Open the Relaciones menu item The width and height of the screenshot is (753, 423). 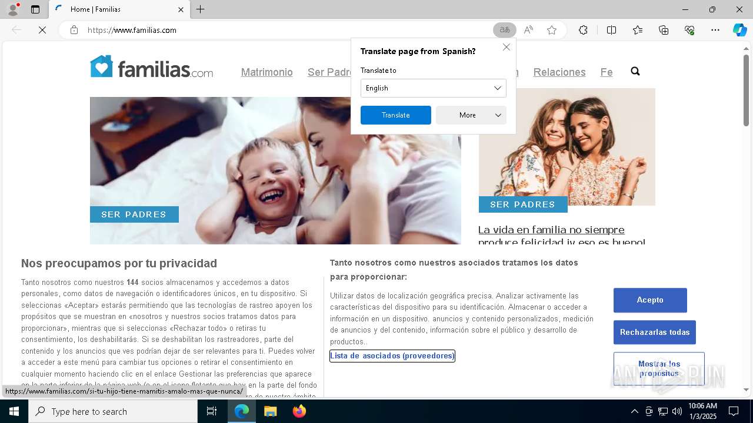[559, 72]
